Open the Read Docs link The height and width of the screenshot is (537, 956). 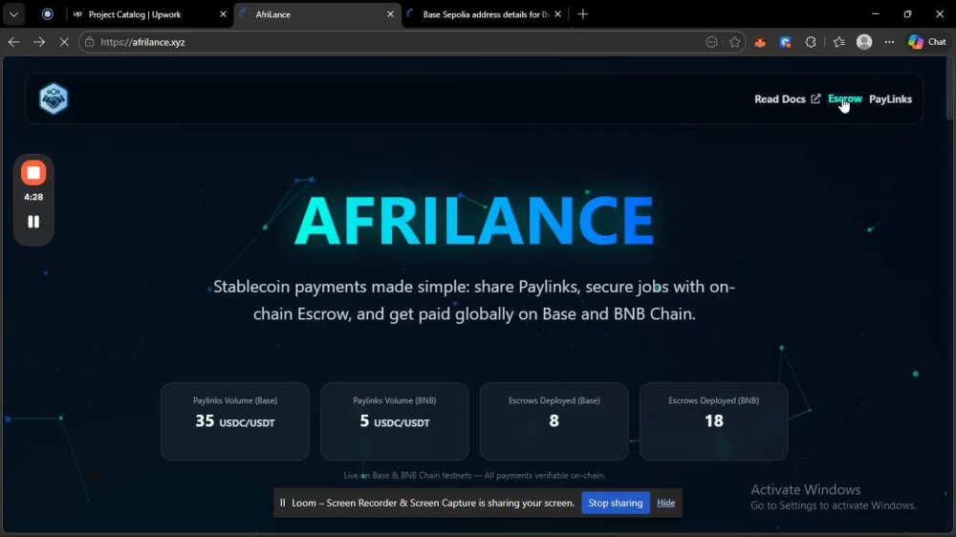787,98
